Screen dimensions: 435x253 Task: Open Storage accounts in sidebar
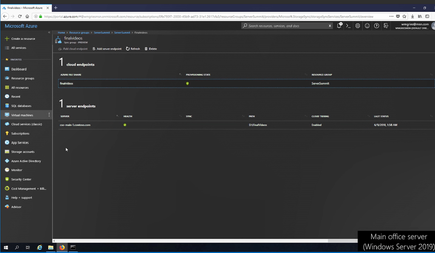pos(23,152)
